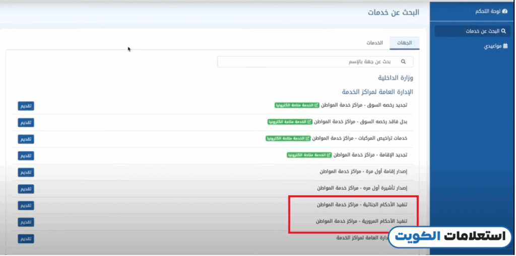This screenshot has width=516, height=256.
Task: Open the external link icon for تجديد رخصه السوق
Action: click(316, 106)
